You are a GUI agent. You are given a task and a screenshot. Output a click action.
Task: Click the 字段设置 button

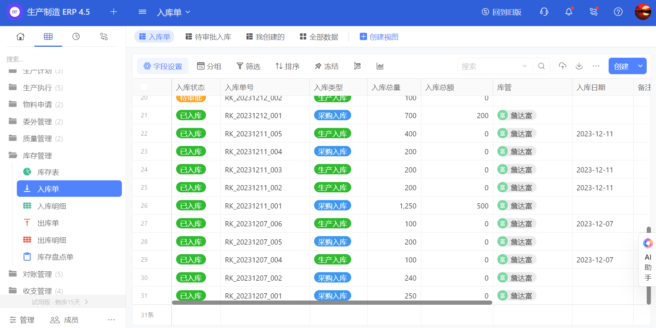(x=163, y=66)
